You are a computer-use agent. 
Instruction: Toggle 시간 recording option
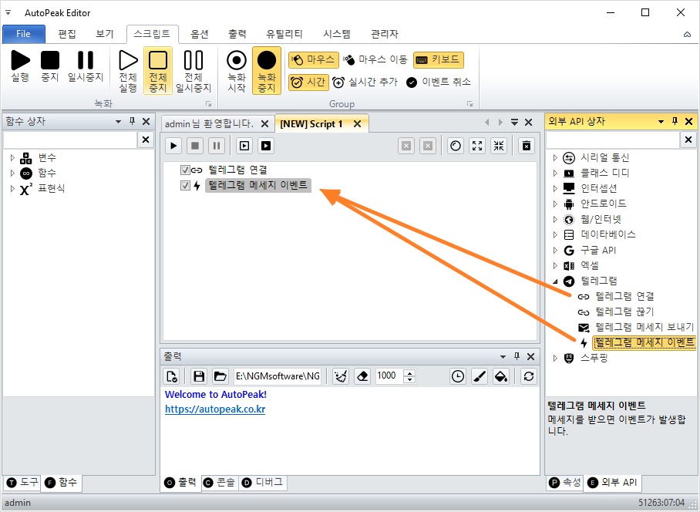[x=308, y=83]
